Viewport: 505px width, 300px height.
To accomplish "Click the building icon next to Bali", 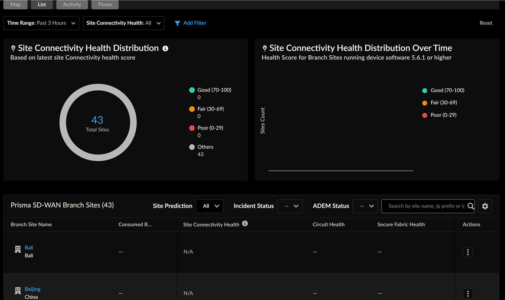I will (18, 249).
